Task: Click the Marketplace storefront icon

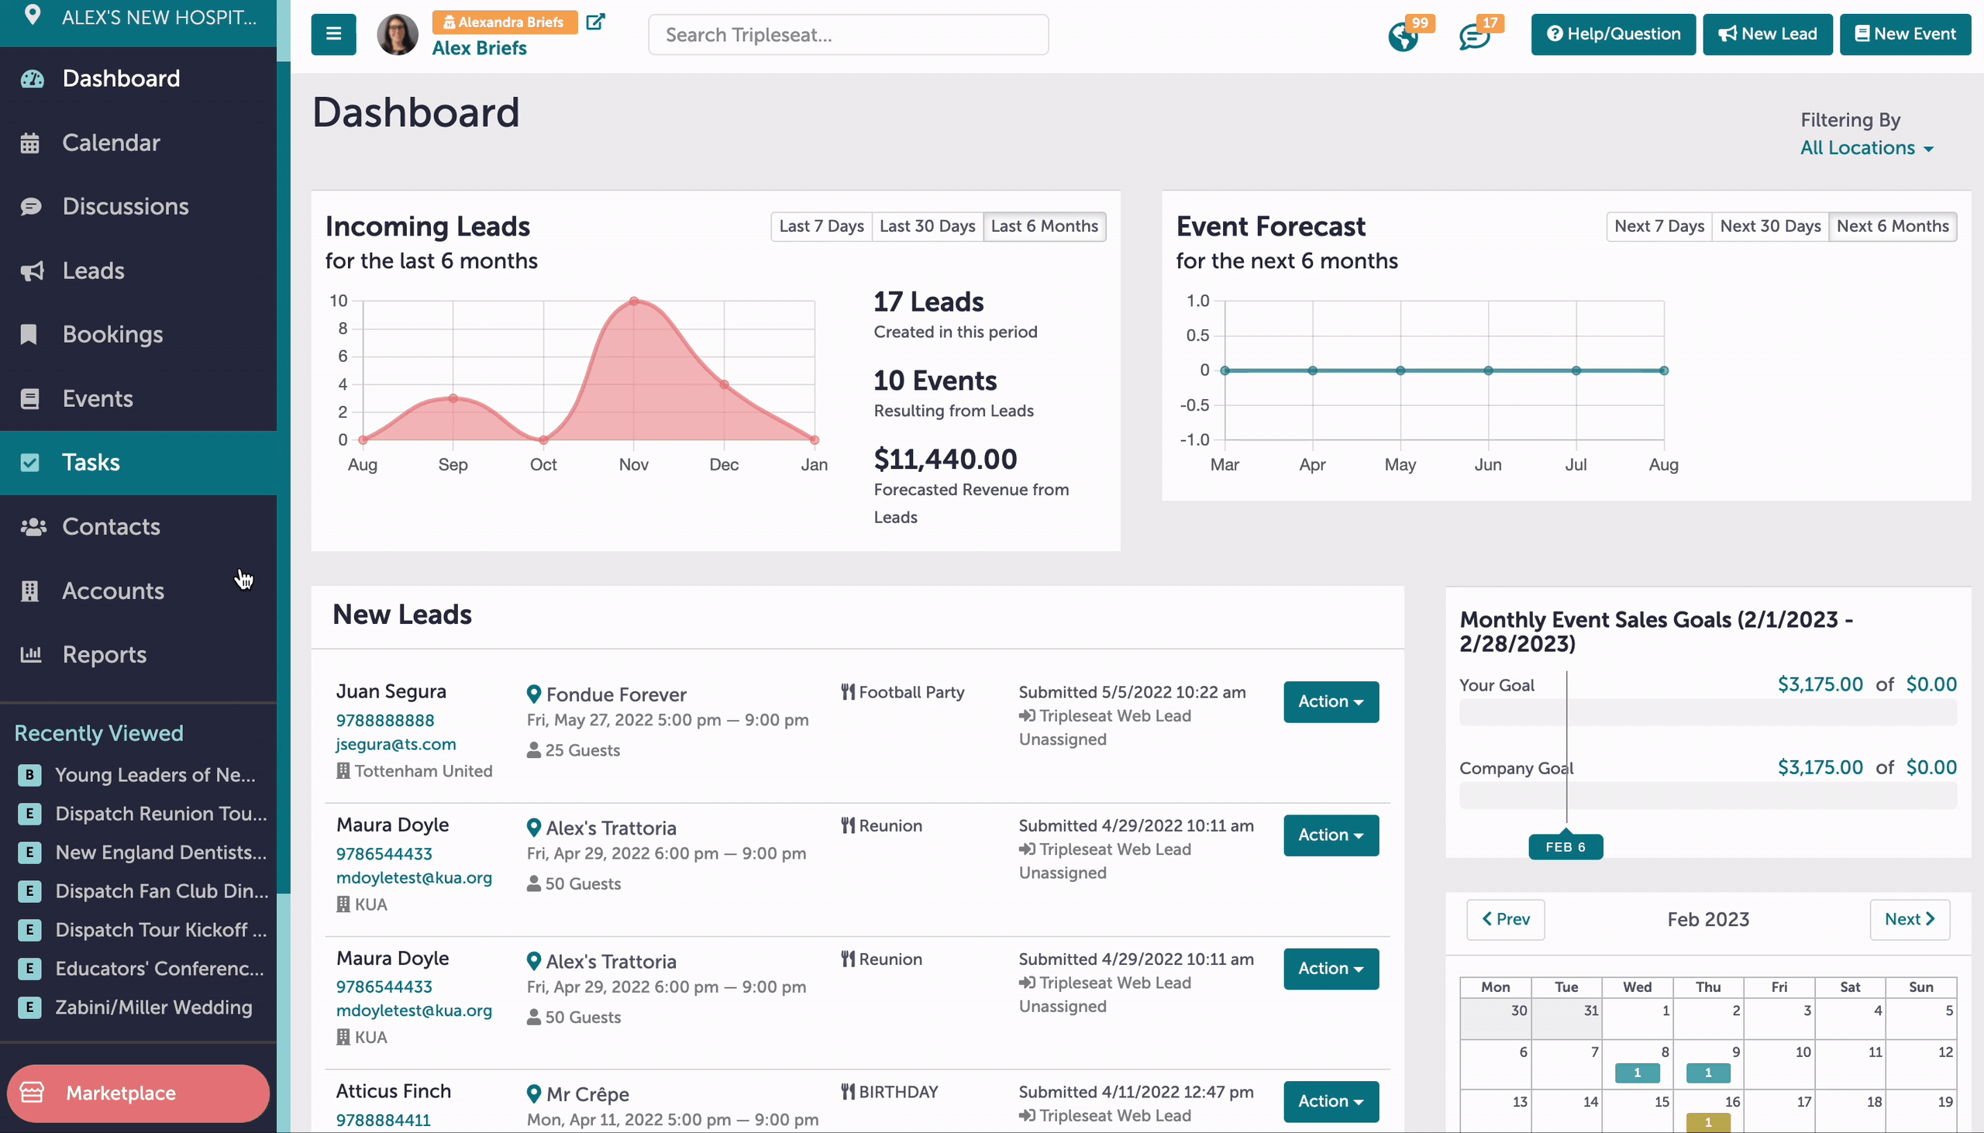Action: (32, 1093)
